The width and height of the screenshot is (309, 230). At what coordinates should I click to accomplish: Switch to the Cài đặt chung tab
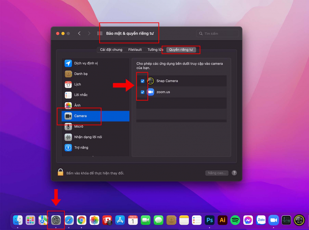111,50
